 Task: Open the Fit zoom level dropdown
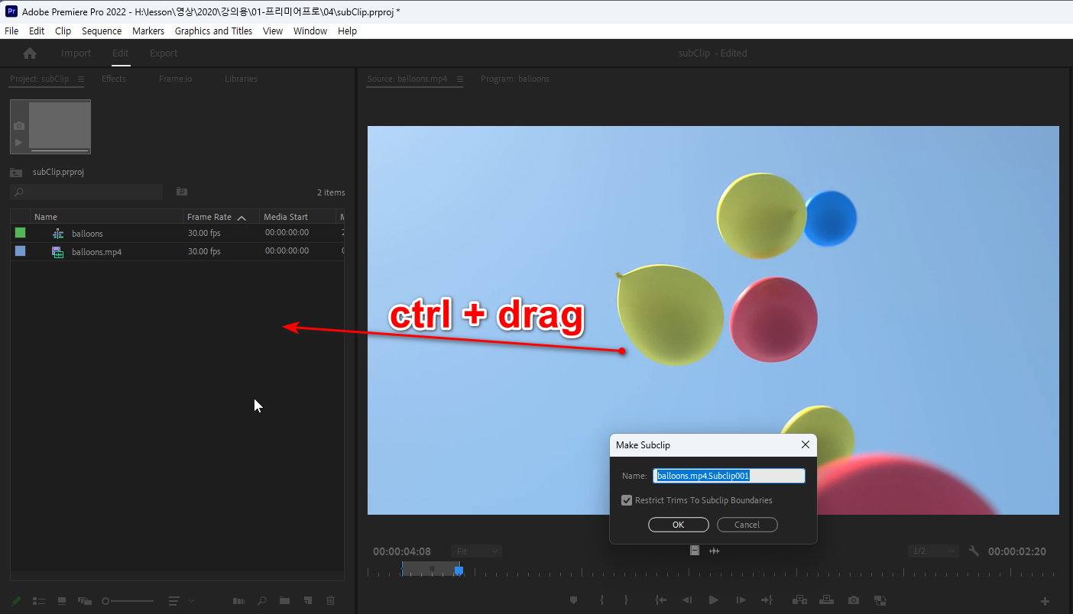coord(475,551)
